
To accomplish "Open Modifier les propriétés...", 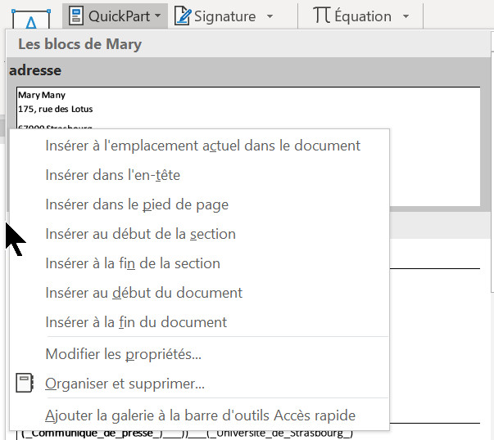I will point(123,354).
